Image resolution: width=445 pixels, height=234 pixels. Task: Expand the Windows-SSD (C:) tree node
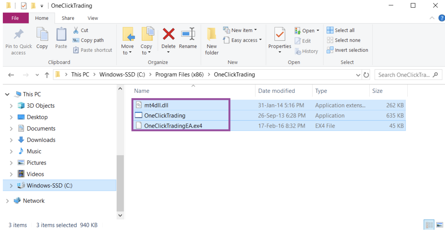[11, 185]
